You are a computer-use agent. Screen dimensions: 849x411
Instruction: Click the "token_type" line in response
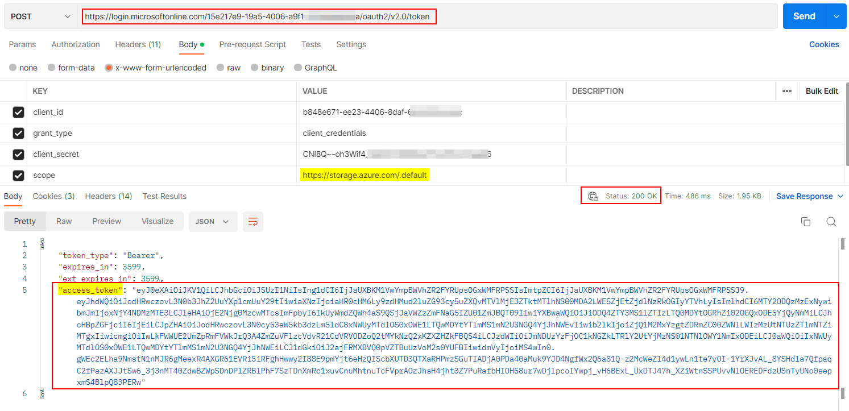(x=111, y=255)
